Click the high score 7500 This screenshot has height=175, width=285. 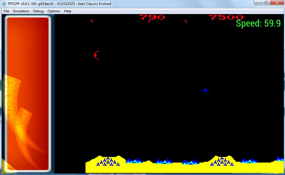pyautogui.click(x=226, y=17)
